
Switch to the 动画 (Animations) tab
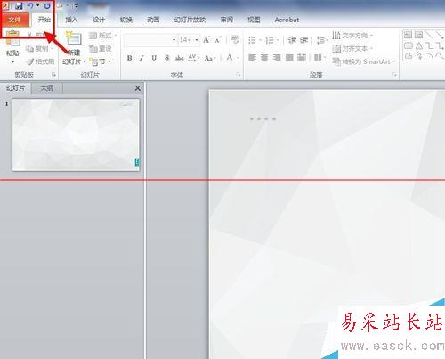(153, 20)
